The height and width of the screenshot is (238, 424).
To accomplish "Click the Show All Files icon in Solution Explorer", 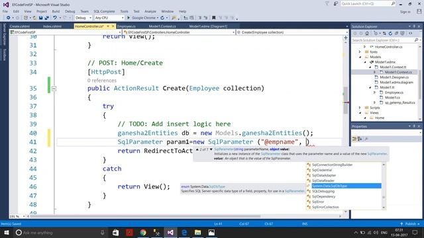I will (x=402, y=34).
